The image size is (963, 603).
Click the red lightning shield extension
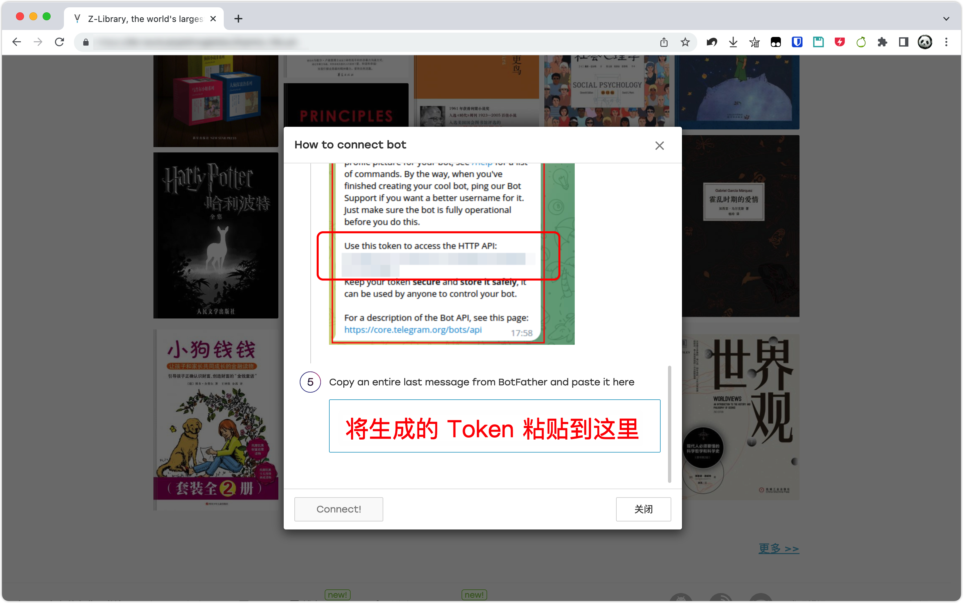pyautogui.click(x=840, y=42)
